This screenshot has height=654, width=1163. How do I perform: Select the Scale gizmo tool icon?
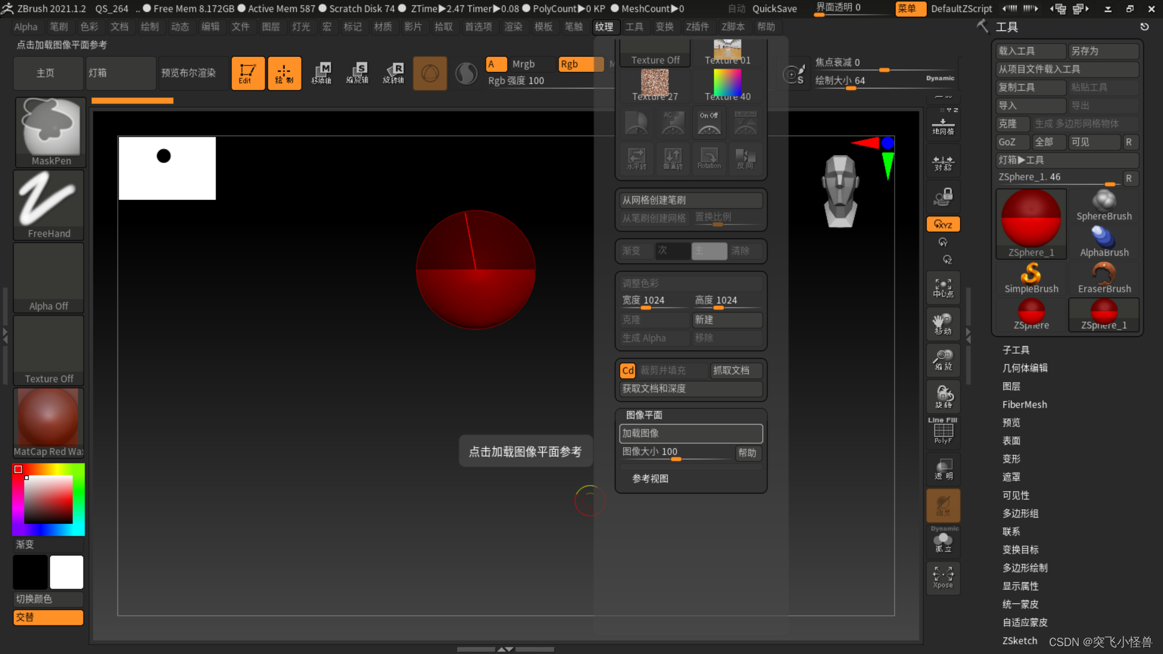(357, 73)
